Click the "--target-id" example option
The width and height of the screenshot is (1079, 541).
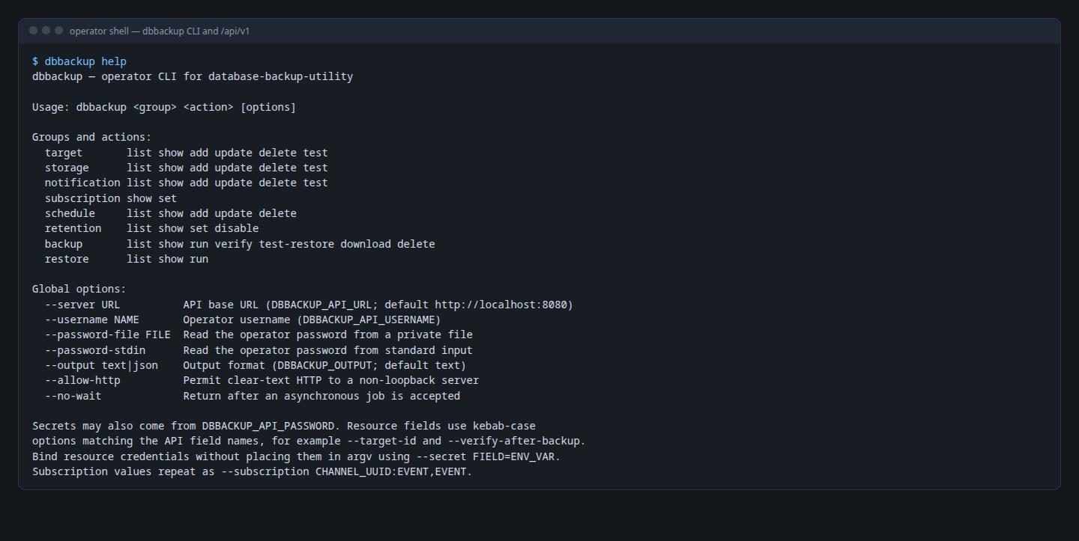coord(381,441)
